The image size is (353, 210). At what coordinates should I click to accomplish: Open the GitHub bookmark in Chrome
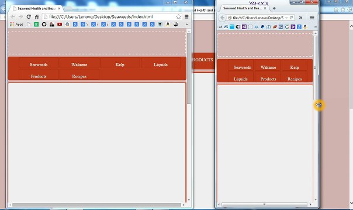tap(44, 24)
